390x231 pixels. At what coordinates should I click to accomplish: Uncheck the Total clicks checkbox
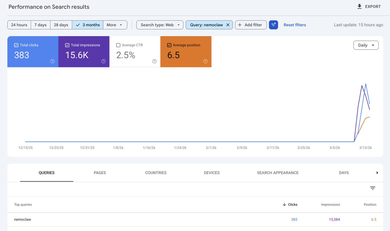point(16,45)
